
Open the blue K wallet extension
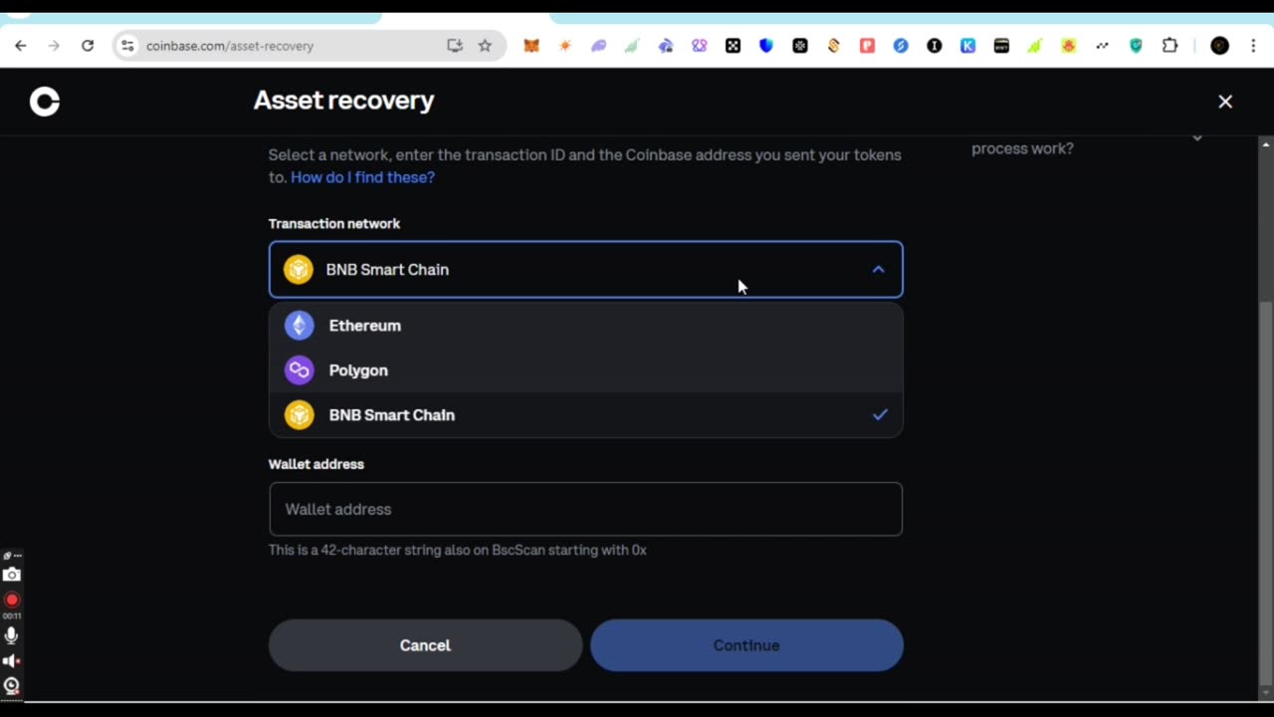coord(967,46)
